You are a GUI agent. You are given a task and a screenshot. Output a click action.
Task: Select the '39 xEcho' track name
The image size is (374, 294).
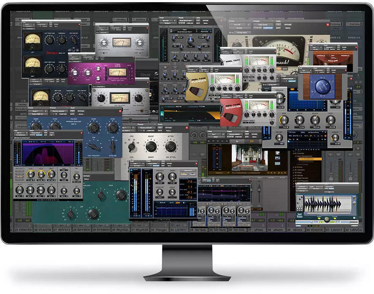click(x=294, y=230)
